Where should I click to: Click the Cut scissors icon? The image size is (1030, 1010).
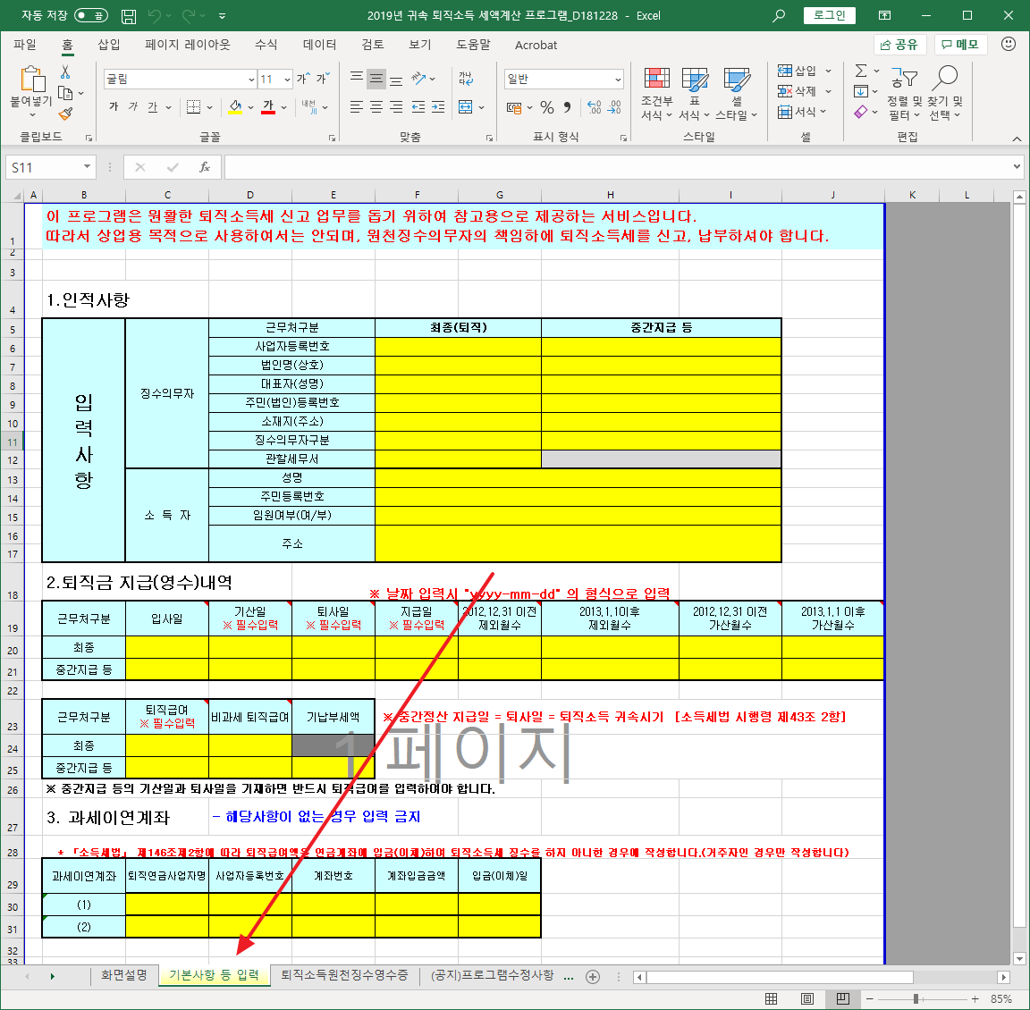(x=65, y=72)
